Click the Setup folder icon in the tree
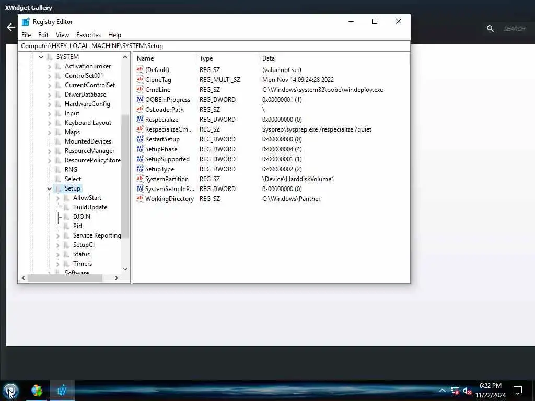The width and height of the screenshot is (535, 401). tap(59, 188)
